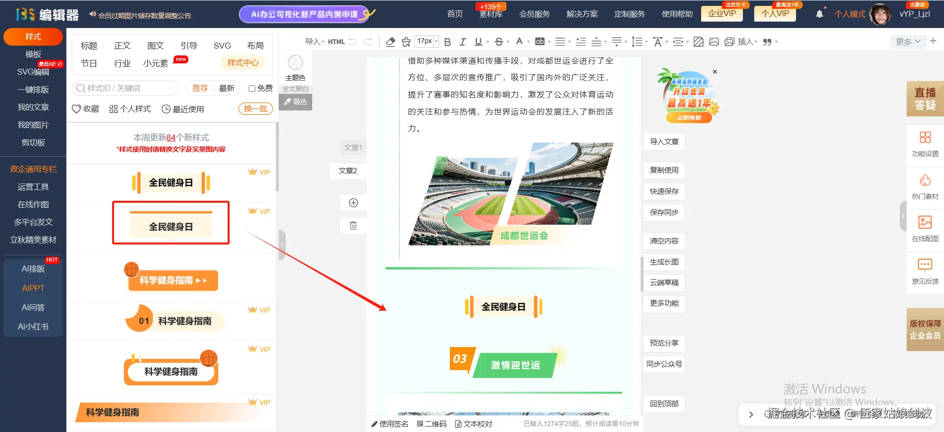Click the 导入文章 button
The width and height of the screenshot is (944, 432).
point(664,142)
